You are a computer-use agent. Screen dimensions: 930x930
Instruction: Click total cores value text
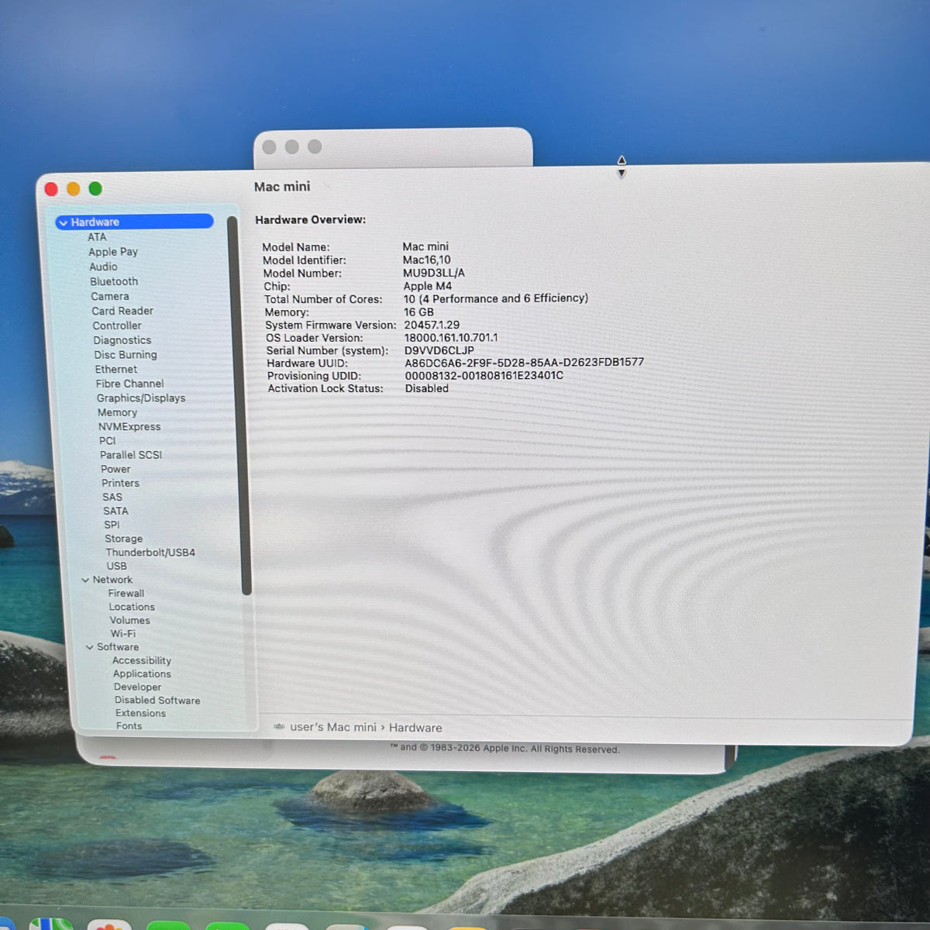pos(495,298)
